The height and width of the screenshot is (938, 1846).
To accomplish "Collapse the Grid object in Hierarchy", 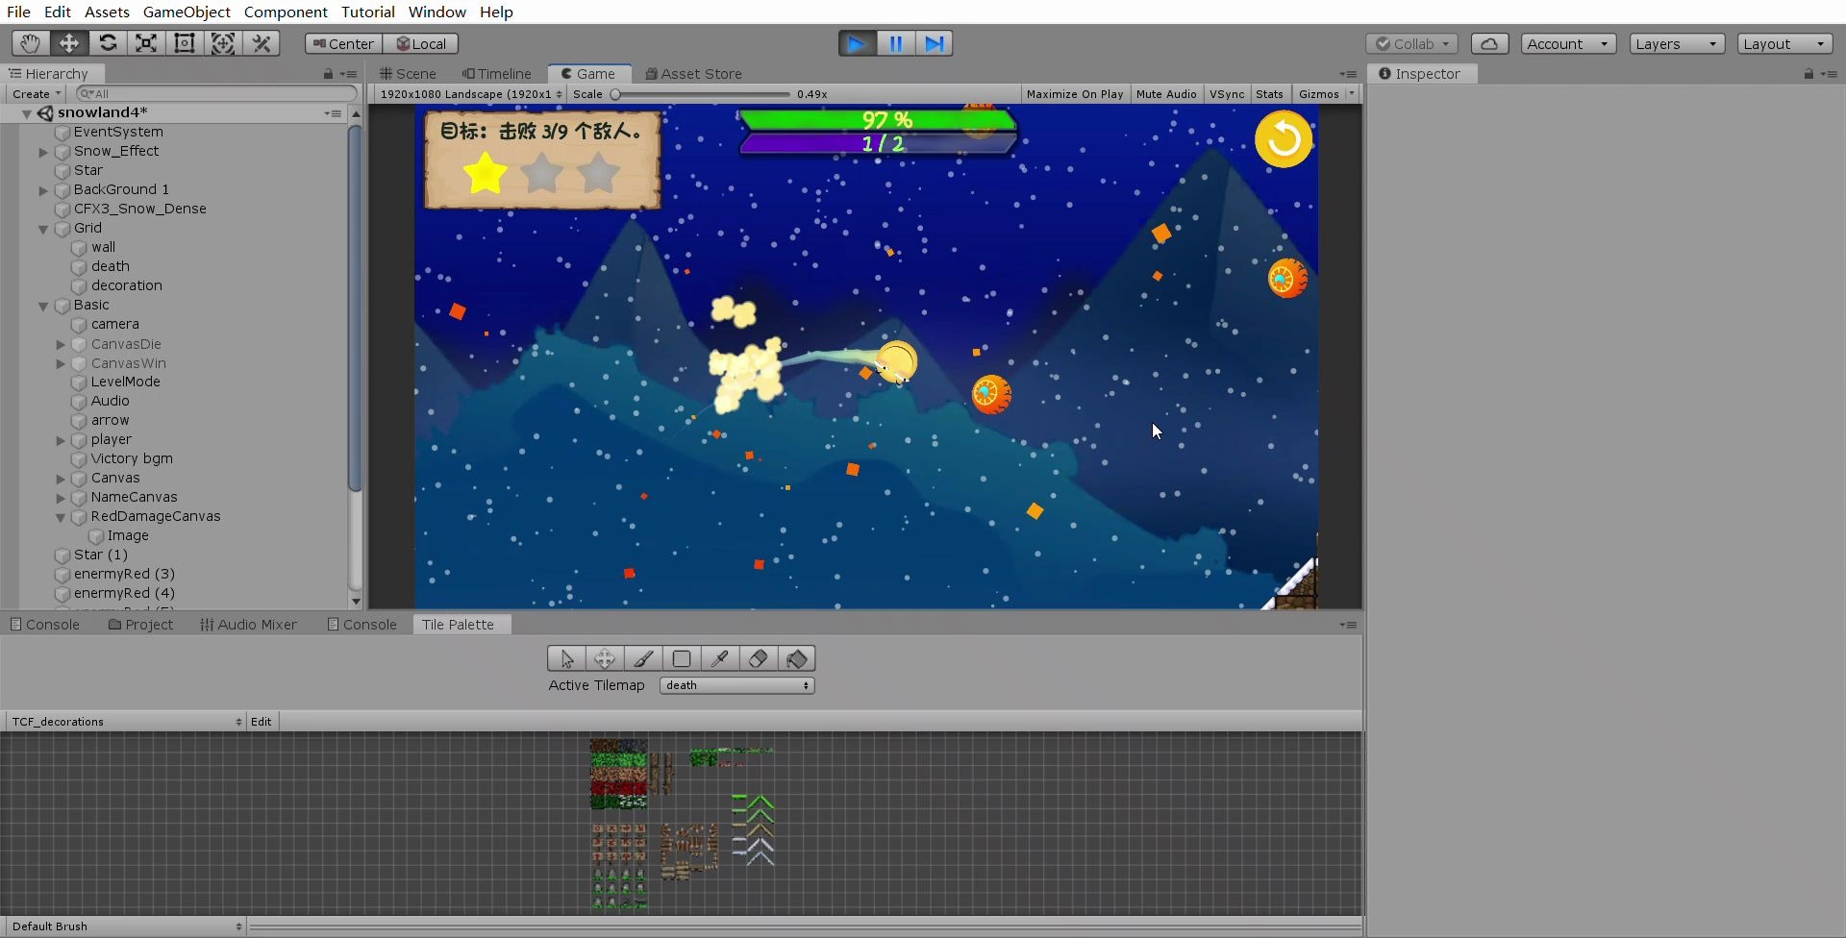I will [43, 229].
